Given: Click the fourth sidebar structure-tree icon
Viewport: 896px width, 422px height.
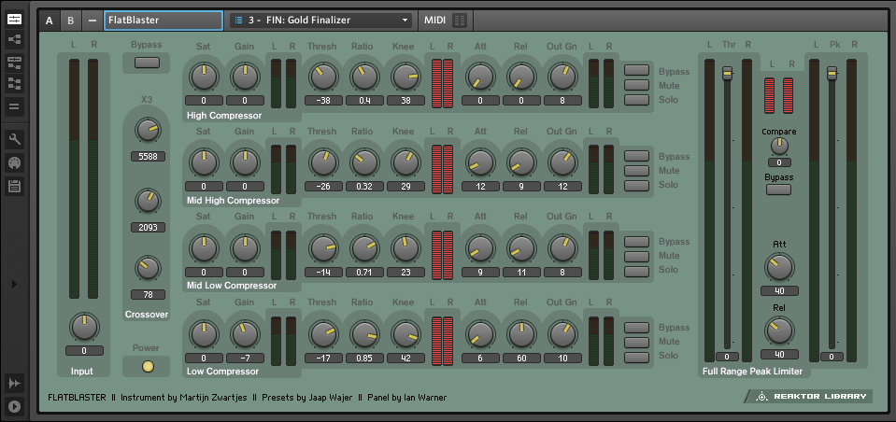Looking at the screenshot, I should pos(14,85).
